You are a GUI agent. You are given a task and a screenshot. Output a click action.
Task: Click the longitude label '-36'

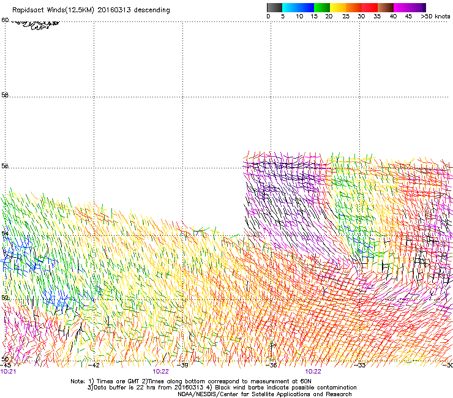pyautogui.click(x=271, y=365)
